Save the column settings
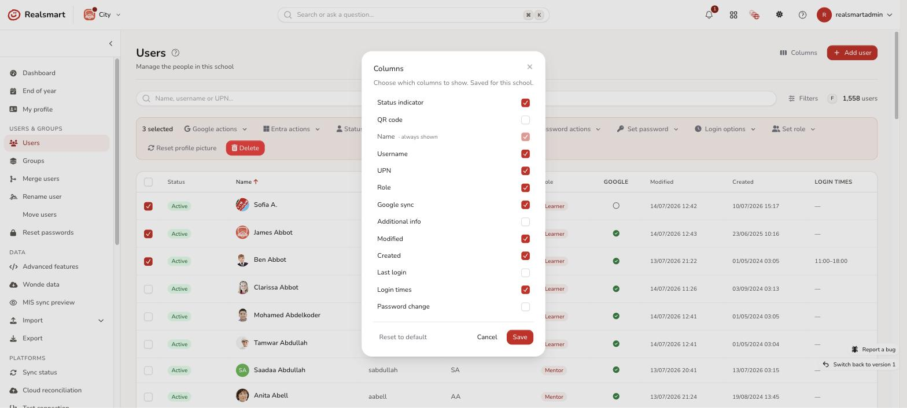 pos(519,337)
